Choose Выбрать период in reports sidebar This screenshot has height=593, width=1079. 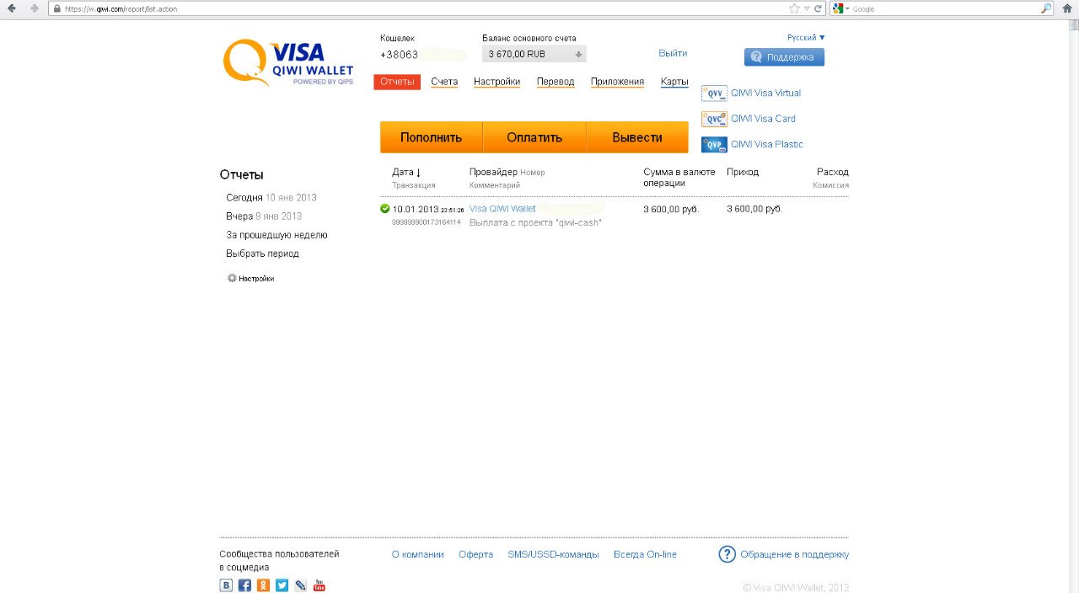pyautogui.click(x=262, y=254)
